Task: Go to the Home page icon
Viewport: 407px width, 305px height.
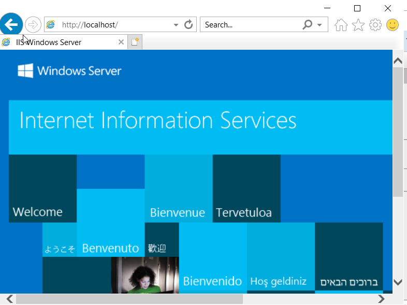Action: [x=341, y=25]
